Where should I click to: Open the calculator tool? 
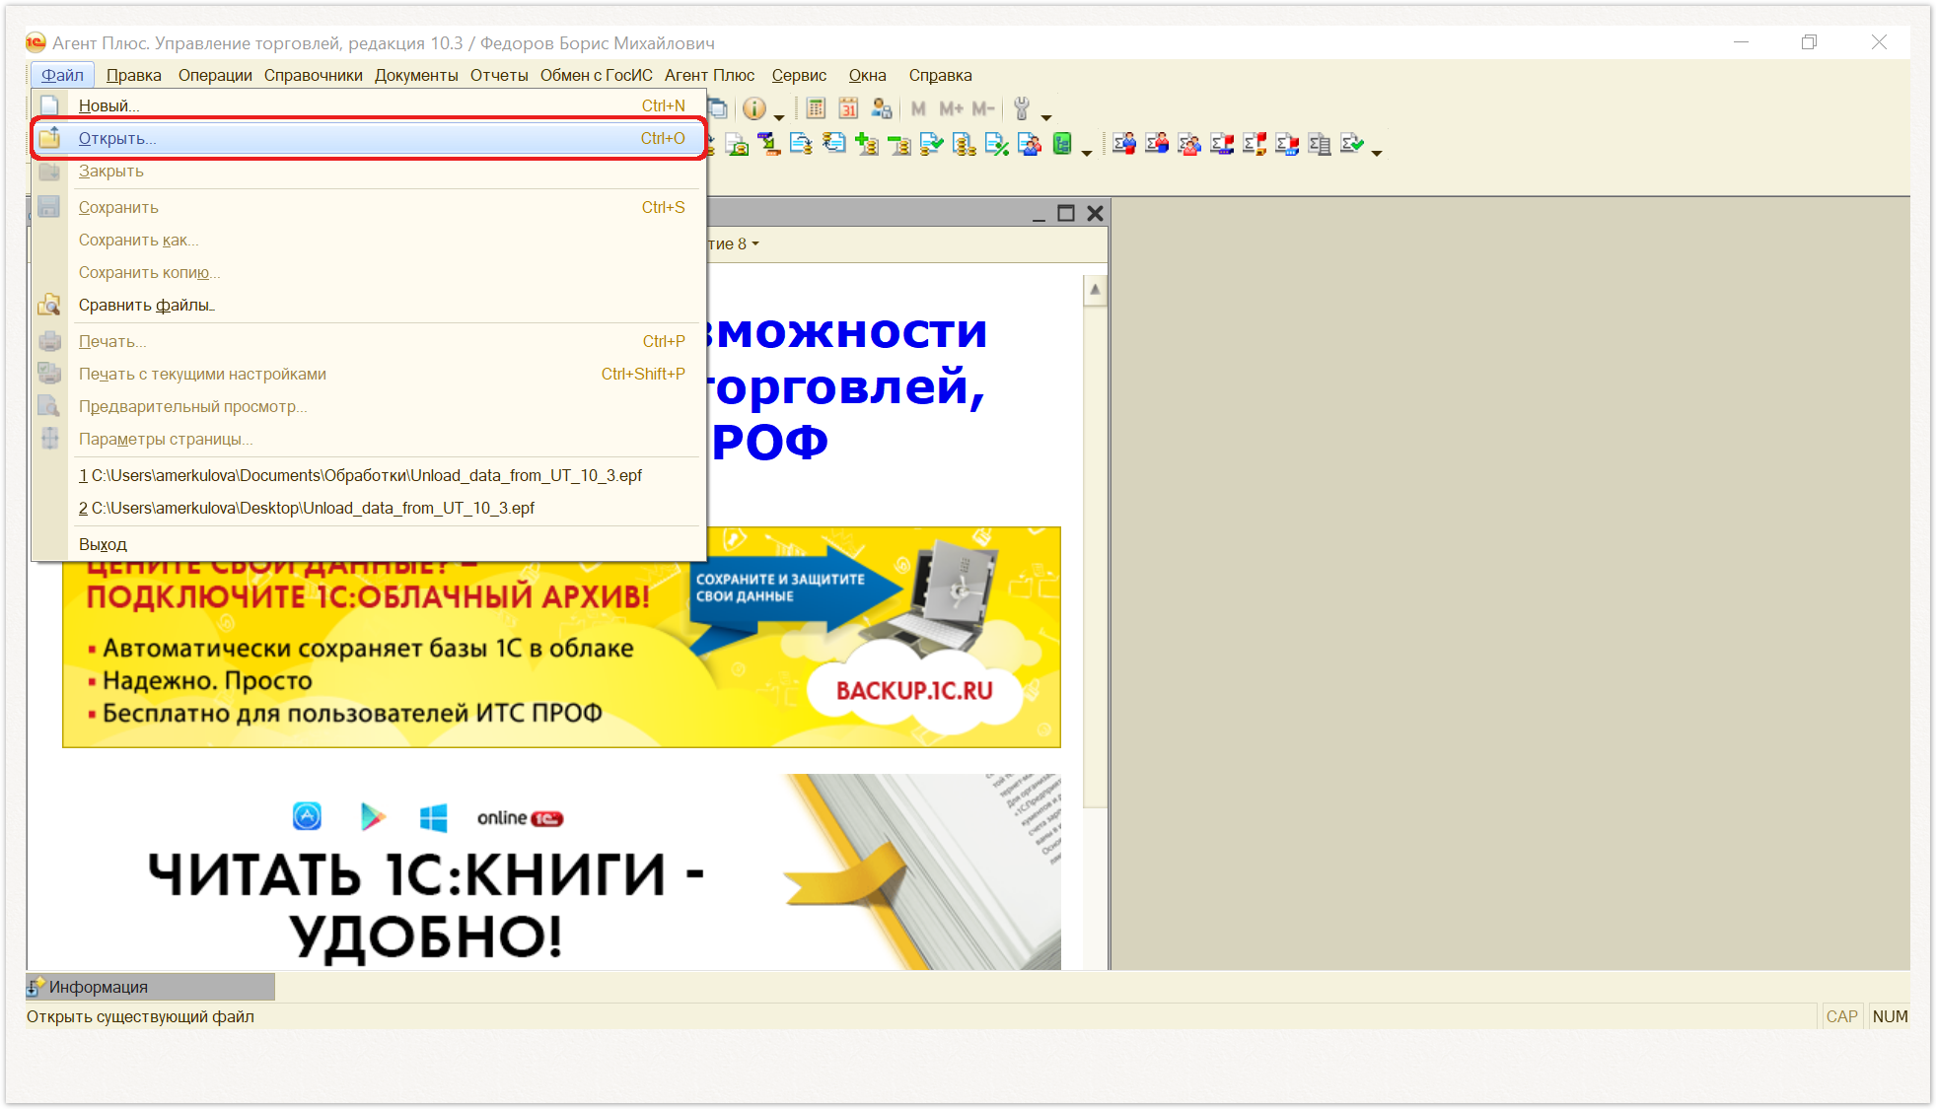816,108
